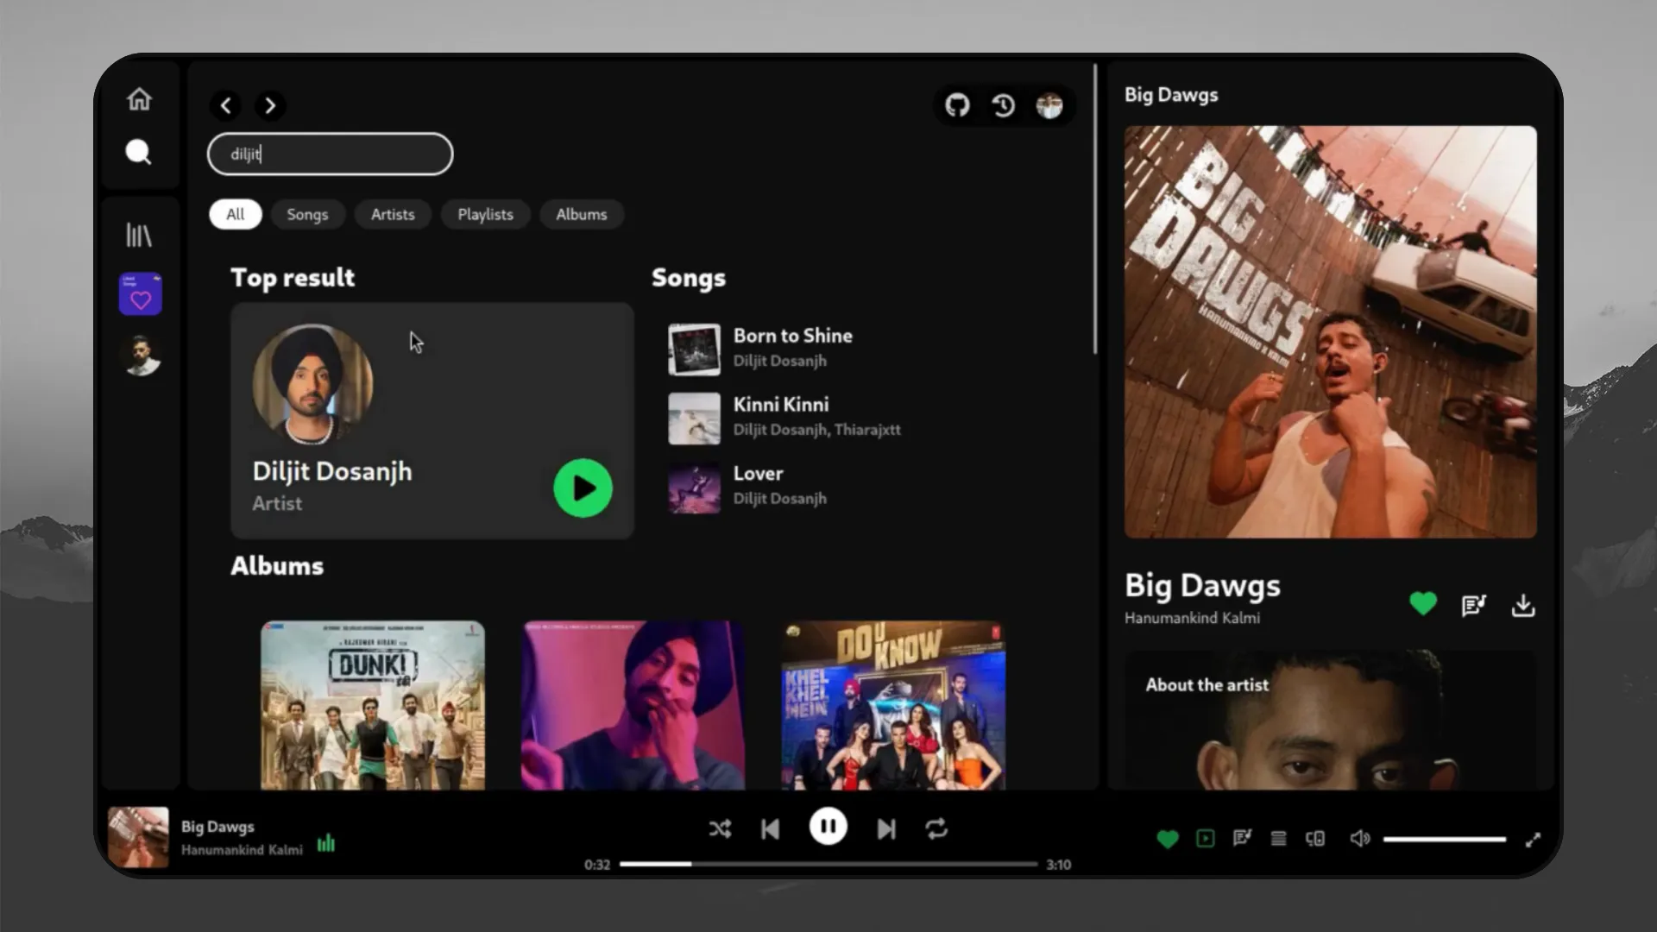Switch to the Albums filter tab
Viewport: 1657px width, 932px height.
581,214
